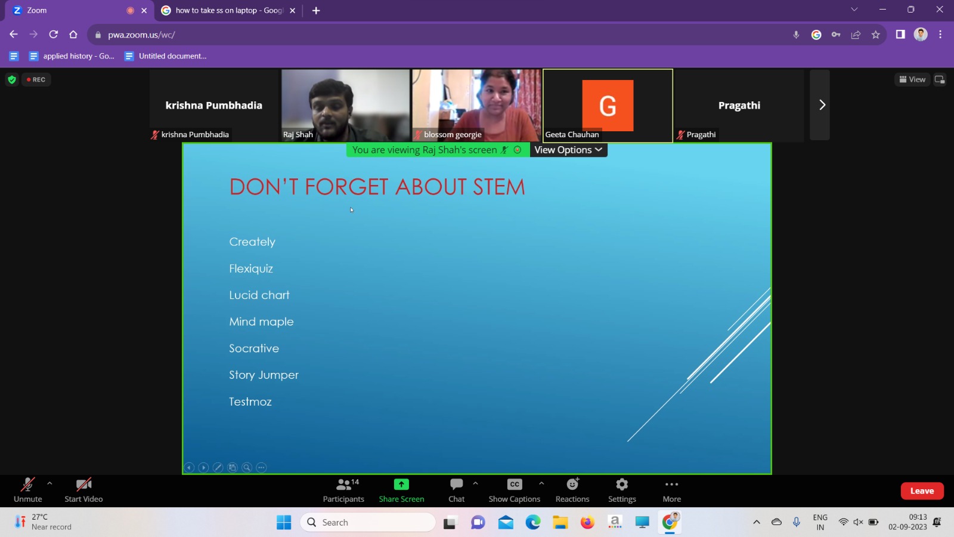954x537 pixels.
Task: Open the Participants panel
Action: click(x=343, y=490)
